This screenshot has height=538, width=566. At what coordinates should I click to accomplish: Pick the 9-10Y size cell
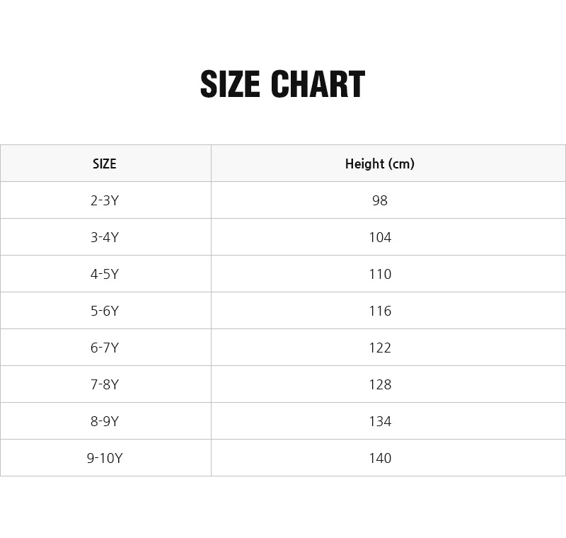pyautogui.click(x=105, y=458)
